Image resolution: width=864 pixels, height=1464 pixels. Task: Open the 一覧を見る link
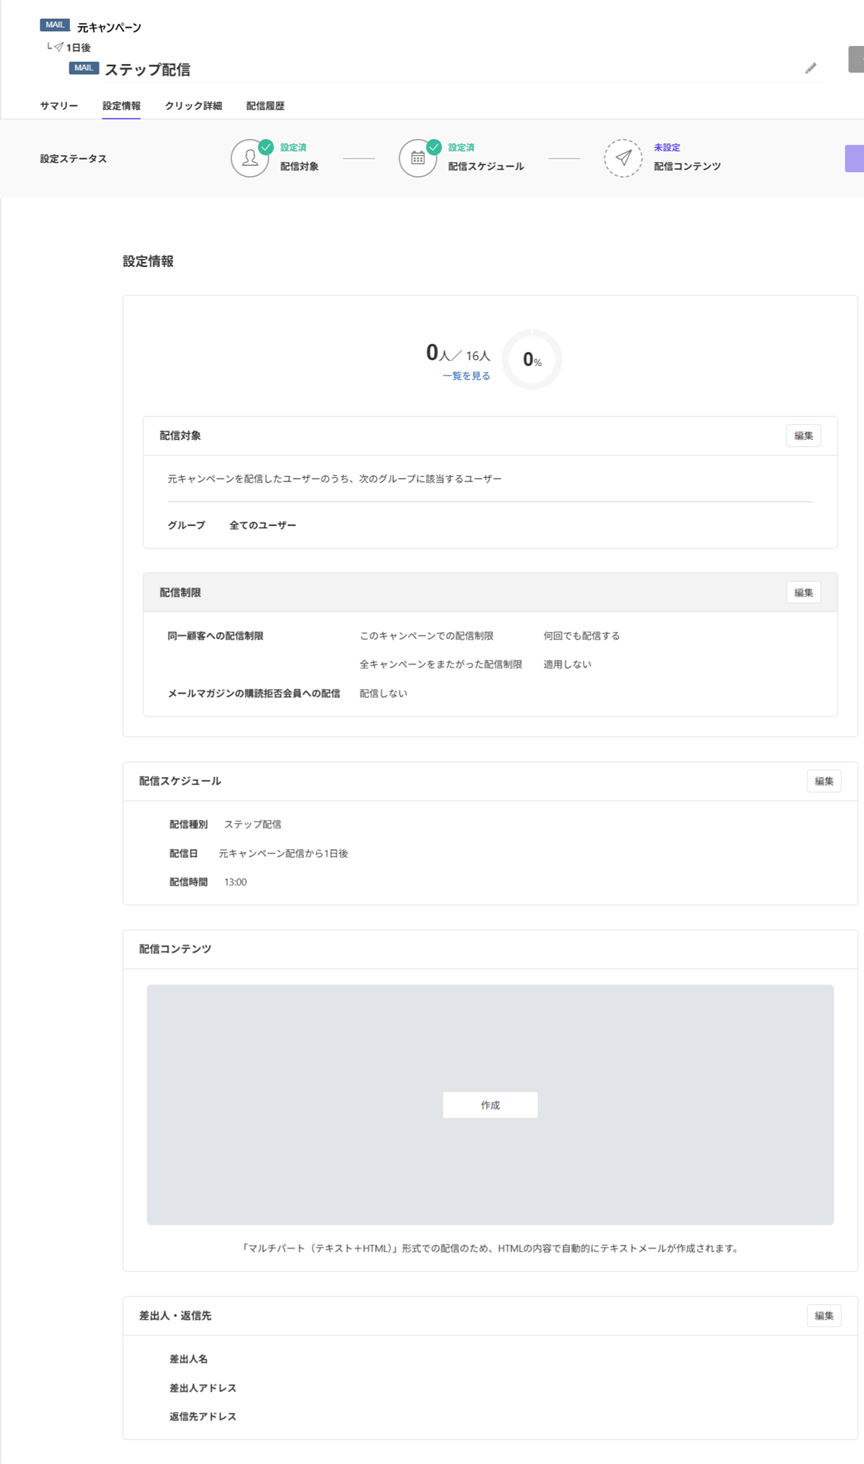click(x=466, y=376)
